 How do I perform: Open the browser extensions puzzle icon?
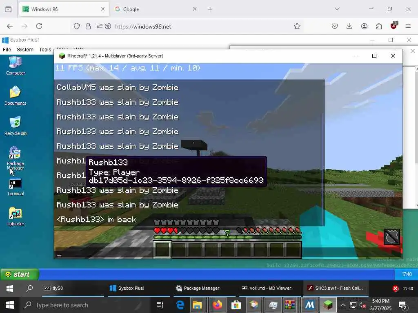(x=379, y=26)
